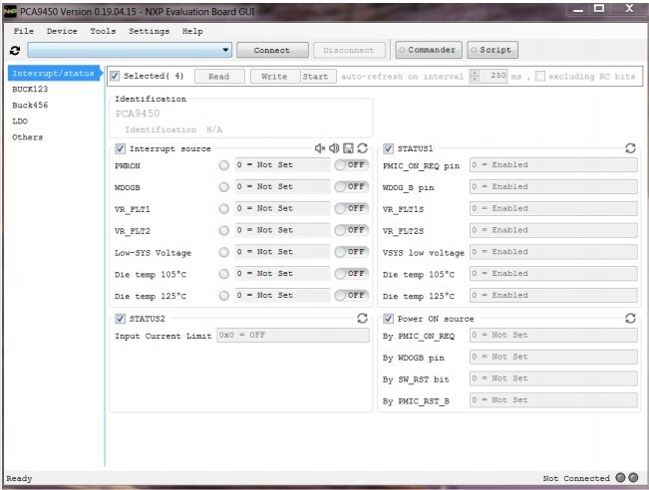This screenshot has height=490, width=649.
Task: Uncheck the STATUS1 checkbox
Action: coord(389,148)
